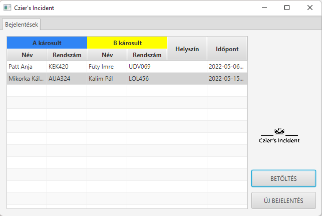
Task: Select the 2022-05-15 date cell
Action: tap(227, 79)
